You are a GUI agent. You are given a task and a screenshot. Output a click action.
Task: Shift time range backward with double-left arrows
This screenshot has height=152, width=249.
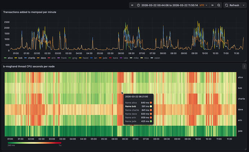[132, 5]
